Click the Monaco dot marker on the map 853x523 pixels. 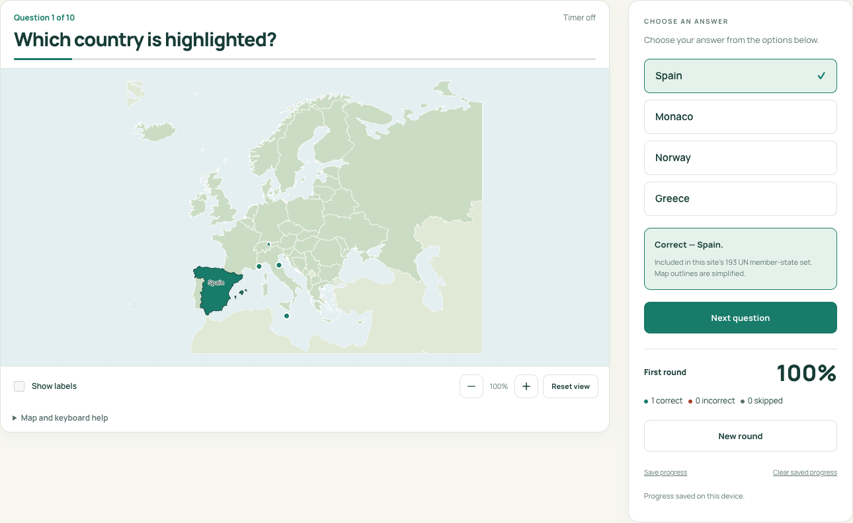coord(259,267)
